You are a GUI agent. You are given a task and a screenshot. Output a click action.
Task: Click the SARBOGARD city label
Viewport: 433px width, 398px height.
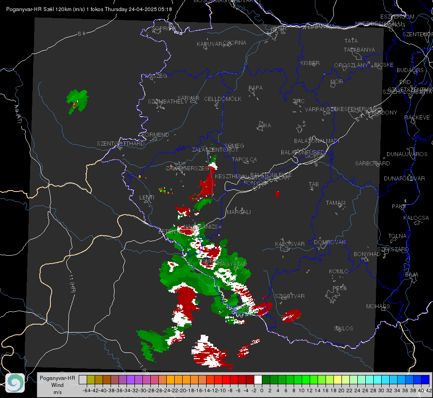click(x=372, y=164)
